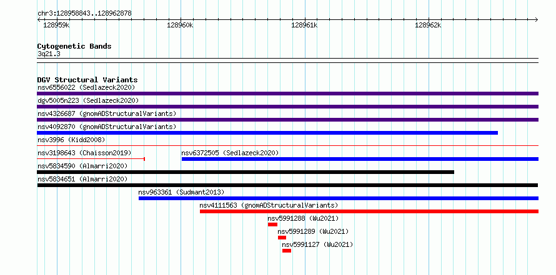Click the chr3:128958843..128962878 coordinates text
Image resolution: width=556 pixels, height=275 pixels.
(x=84, y=14)
